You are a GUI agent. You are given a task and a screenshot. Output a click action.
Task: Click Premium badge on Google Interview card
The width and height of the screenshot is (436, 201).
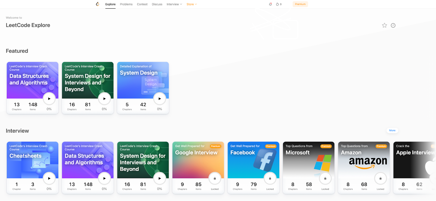[216, 146]
